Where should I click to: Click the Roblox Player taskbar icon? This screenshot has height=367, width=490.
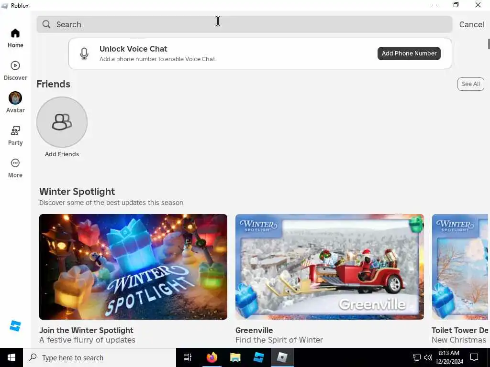point(282,357)
